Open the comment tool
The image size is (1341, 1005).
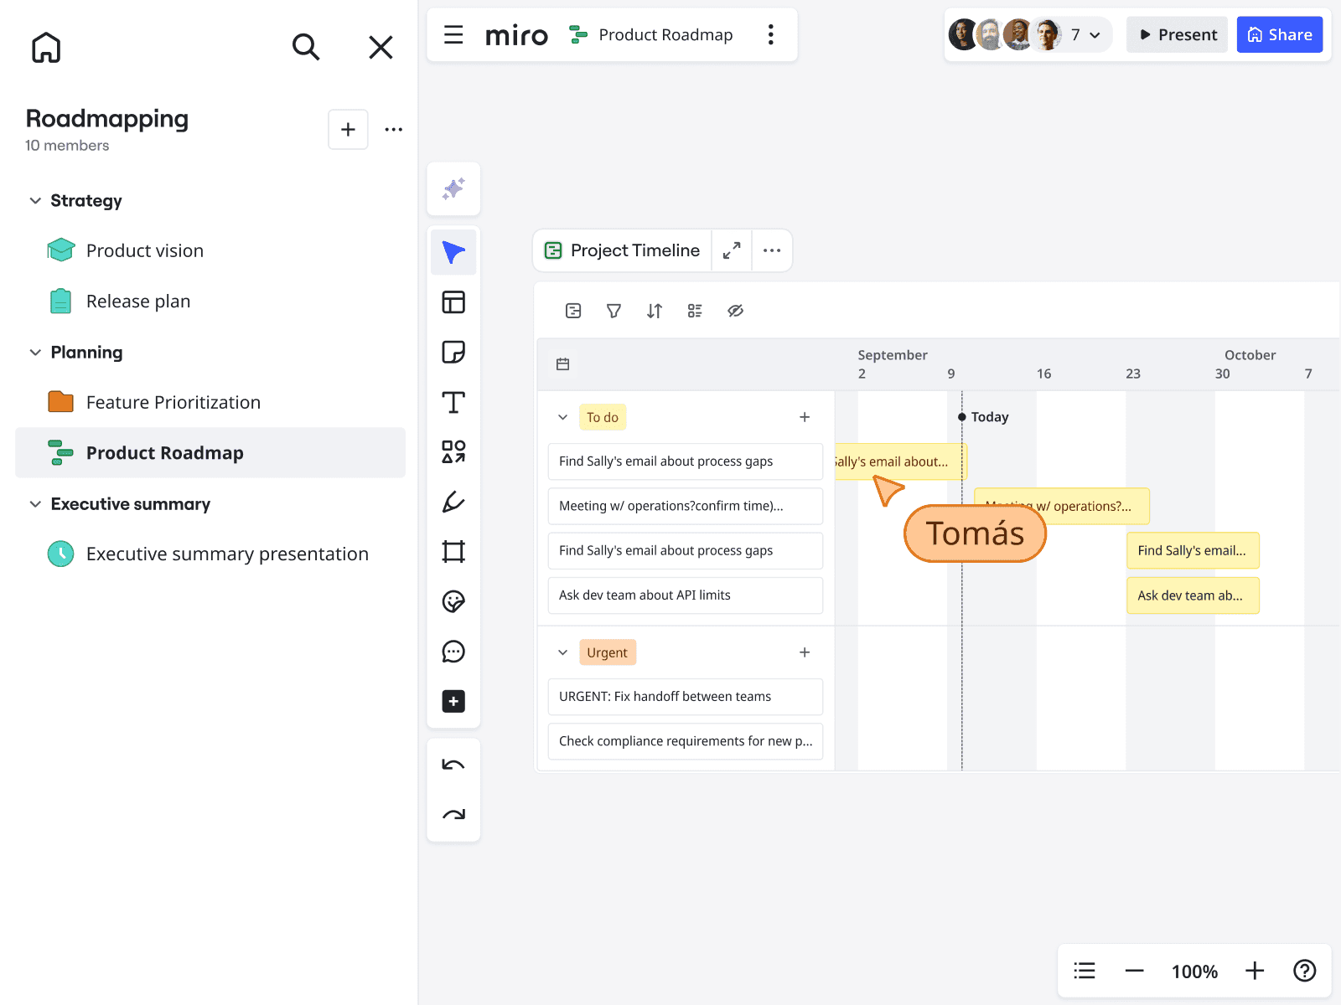point(453,652)
